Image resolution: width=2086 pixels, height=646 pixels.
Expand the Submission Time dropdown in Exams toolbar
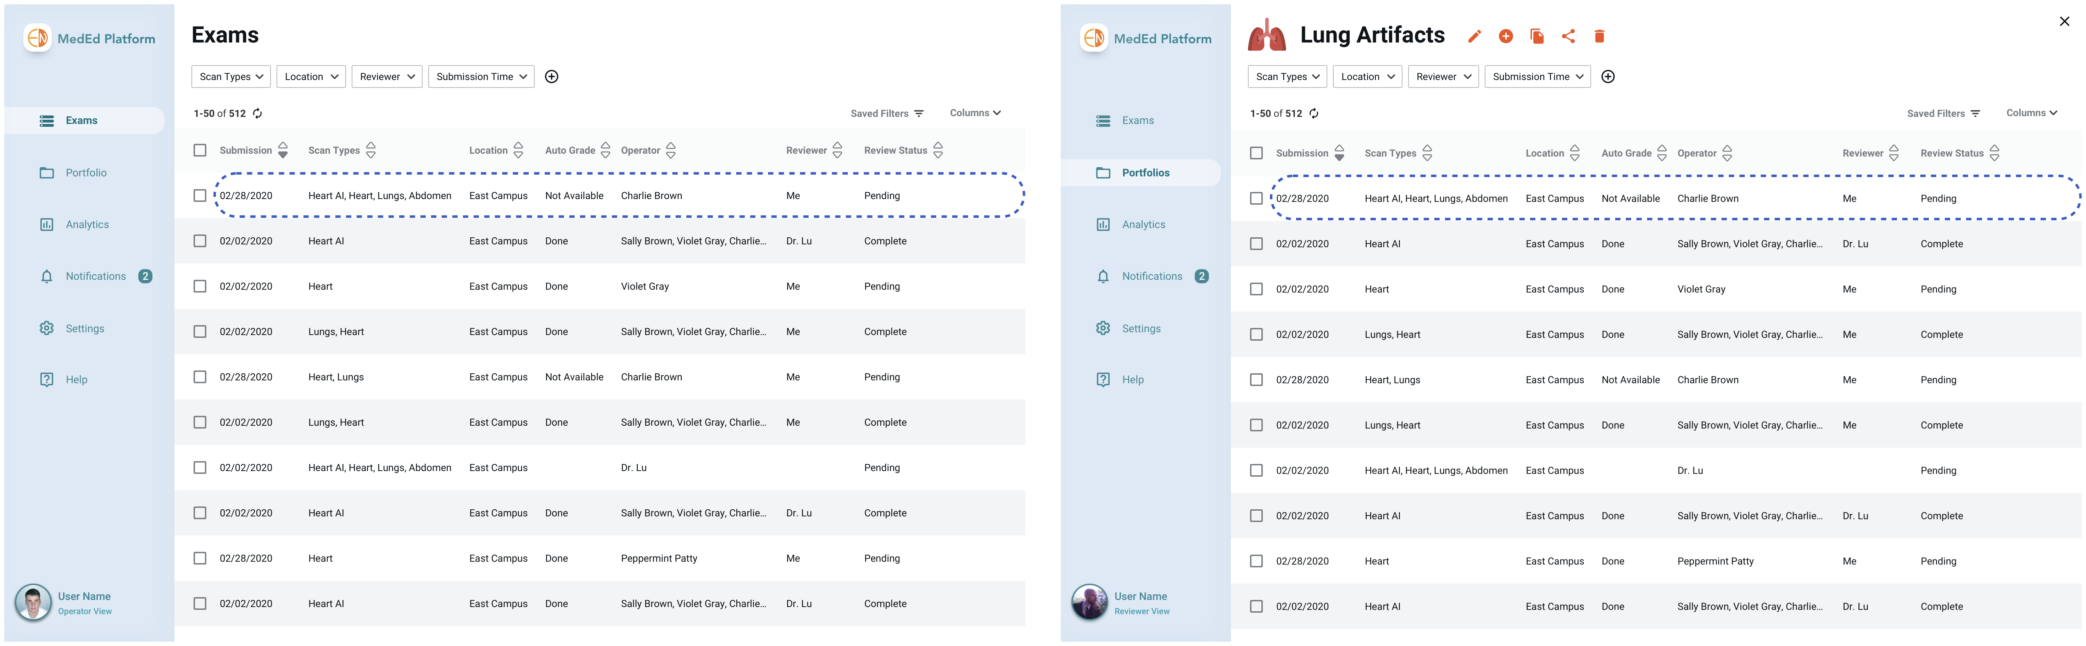(481, 76)
